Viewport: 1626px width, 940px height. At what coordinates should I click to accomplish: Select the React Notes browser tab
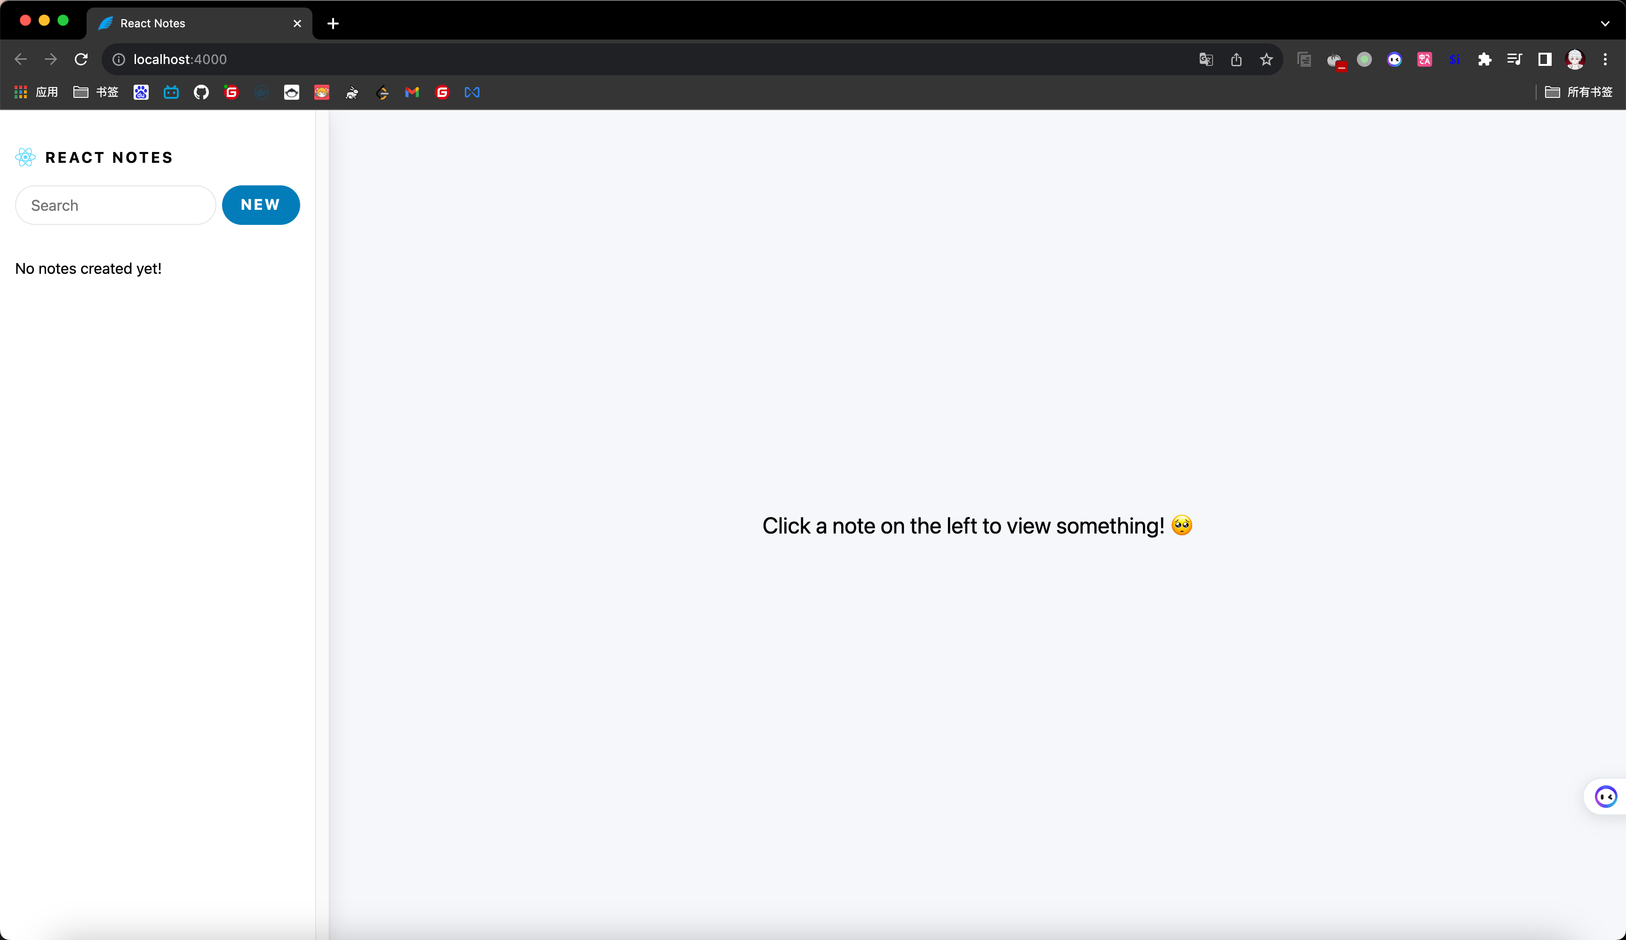click(193, 23)
